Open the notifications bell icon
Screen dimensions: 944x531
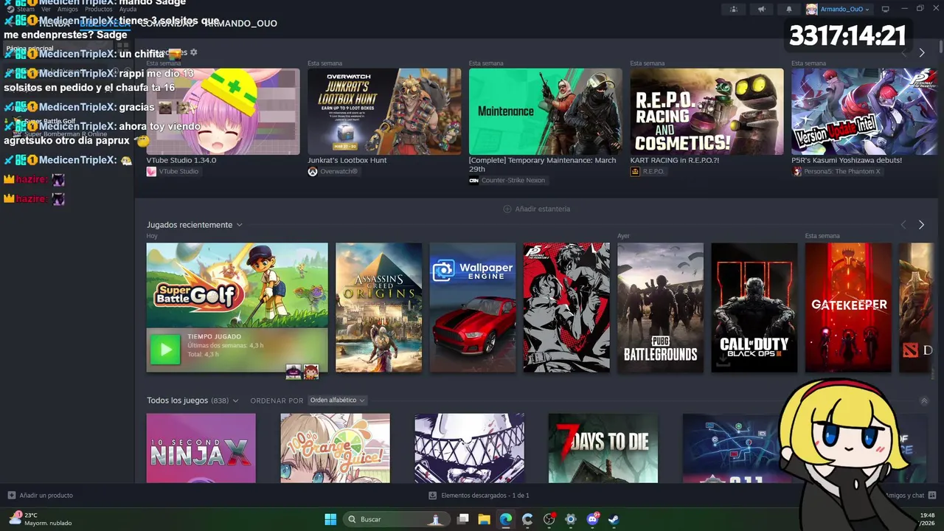[788, 9]
